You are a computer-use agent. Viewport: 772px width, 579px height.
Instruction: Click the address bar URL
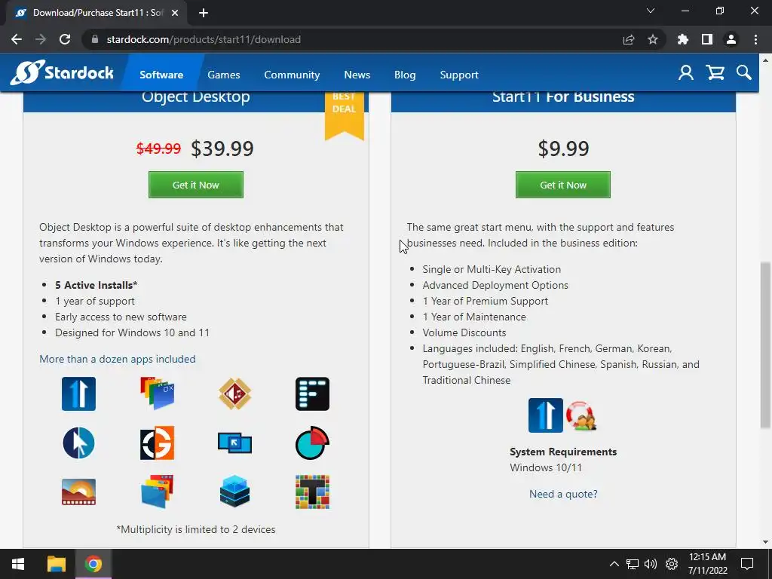[x=204, y=39]
